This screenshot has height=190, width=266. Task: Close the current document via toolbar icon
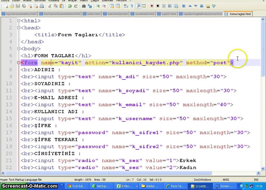[30, 6]
